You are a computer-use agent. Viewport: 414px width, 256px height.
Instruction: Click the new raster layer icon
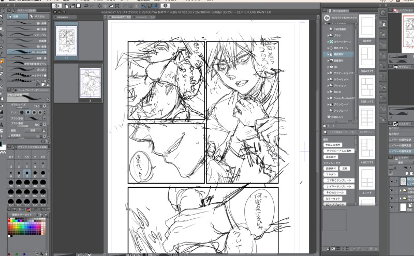[x=407, y=173]
